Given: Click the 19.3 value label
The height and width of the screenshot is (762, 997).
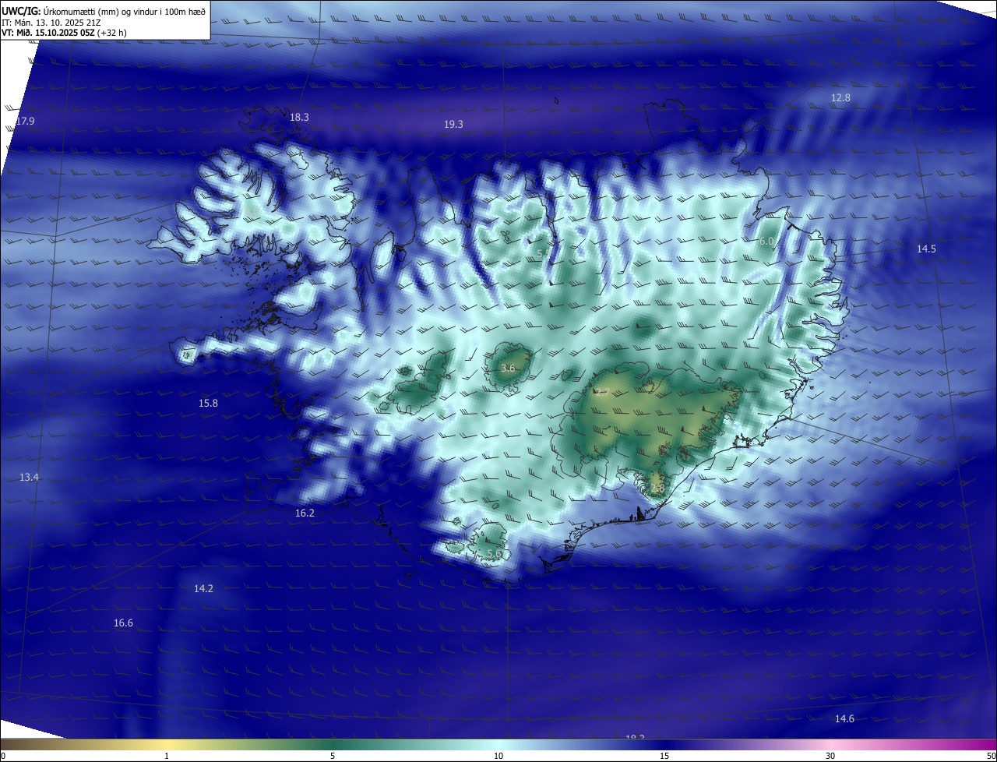Looking at the screenshot, I should pyautogui.click(x=453, y=125).
